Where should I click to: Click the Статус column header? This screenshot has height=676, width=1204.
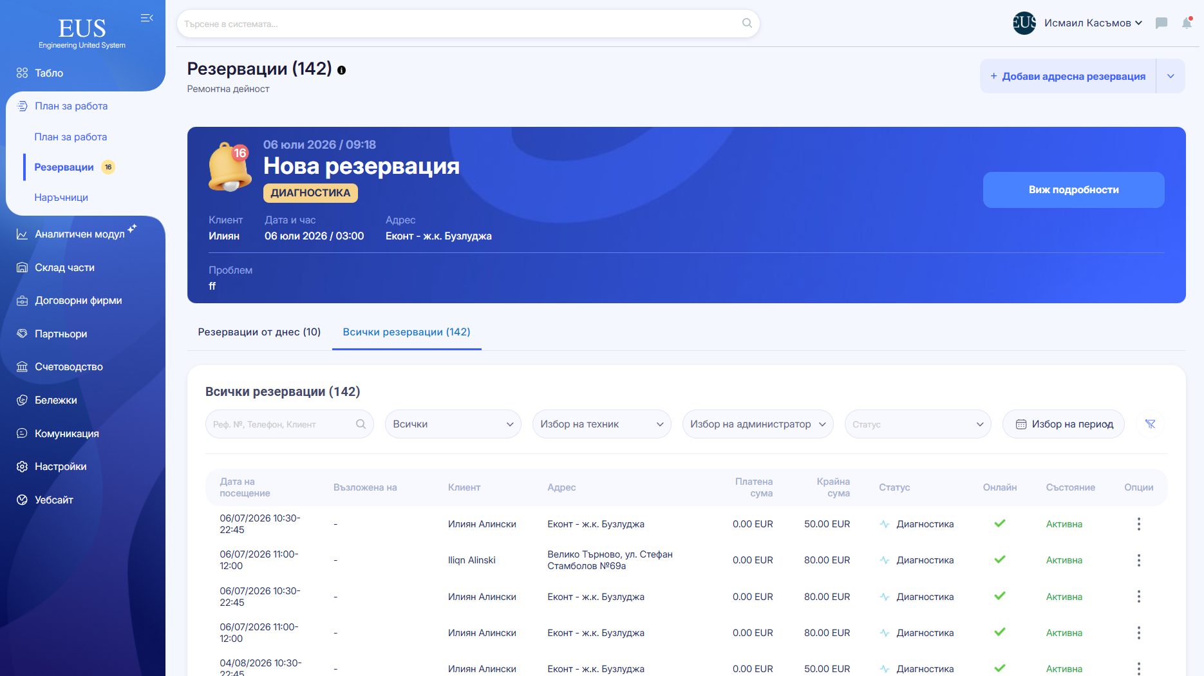tap(894, 487)
